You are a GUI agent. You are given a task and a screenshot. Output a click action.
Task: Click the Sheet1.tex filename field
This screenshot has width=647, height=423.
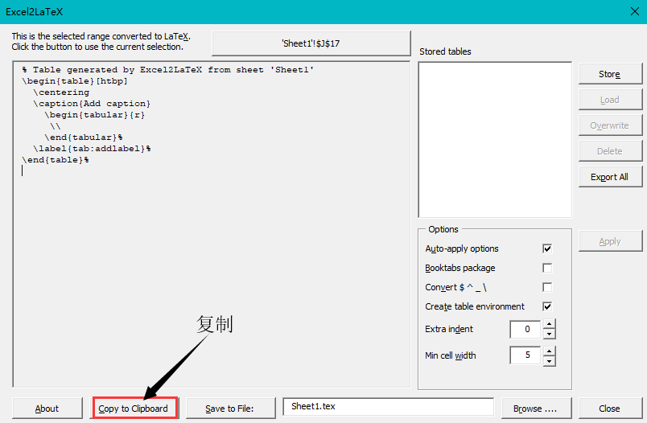click(x=389, y=406)
